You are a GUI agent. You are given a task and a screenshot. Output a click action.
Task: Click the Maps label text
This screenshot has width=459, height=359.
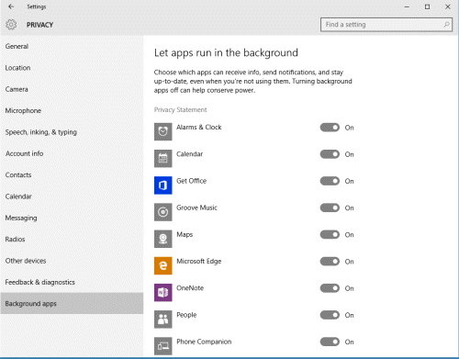point(185,235)
